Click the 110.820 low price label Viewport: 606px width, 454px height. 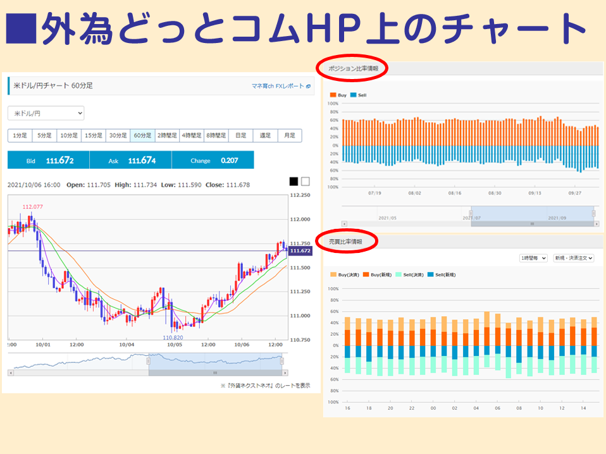pos(173,337)
